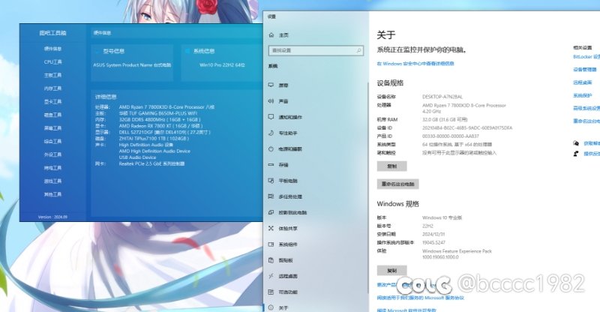Click the DELL S2721DGF monitor line
The width and height of the screenshot is (600, 312).
(x=164, y=132)
